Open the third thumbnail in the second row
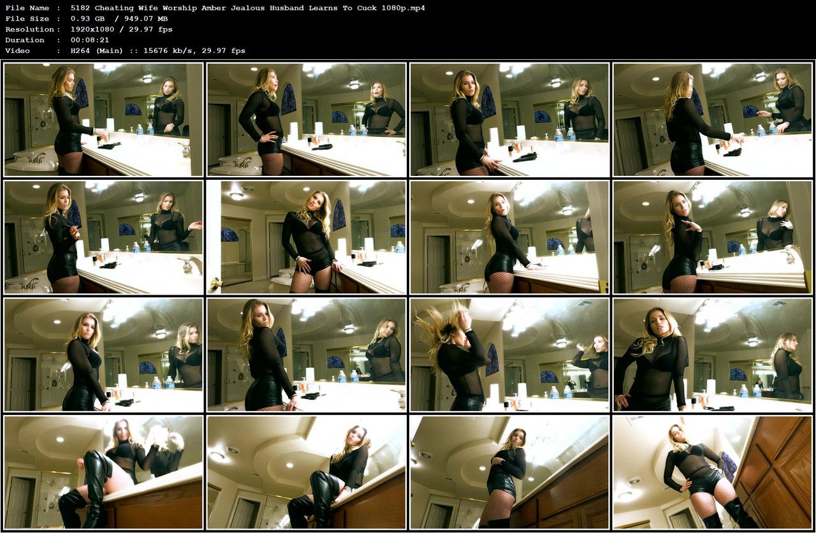This screenshot has width=816, height=533. pos(509,237)
